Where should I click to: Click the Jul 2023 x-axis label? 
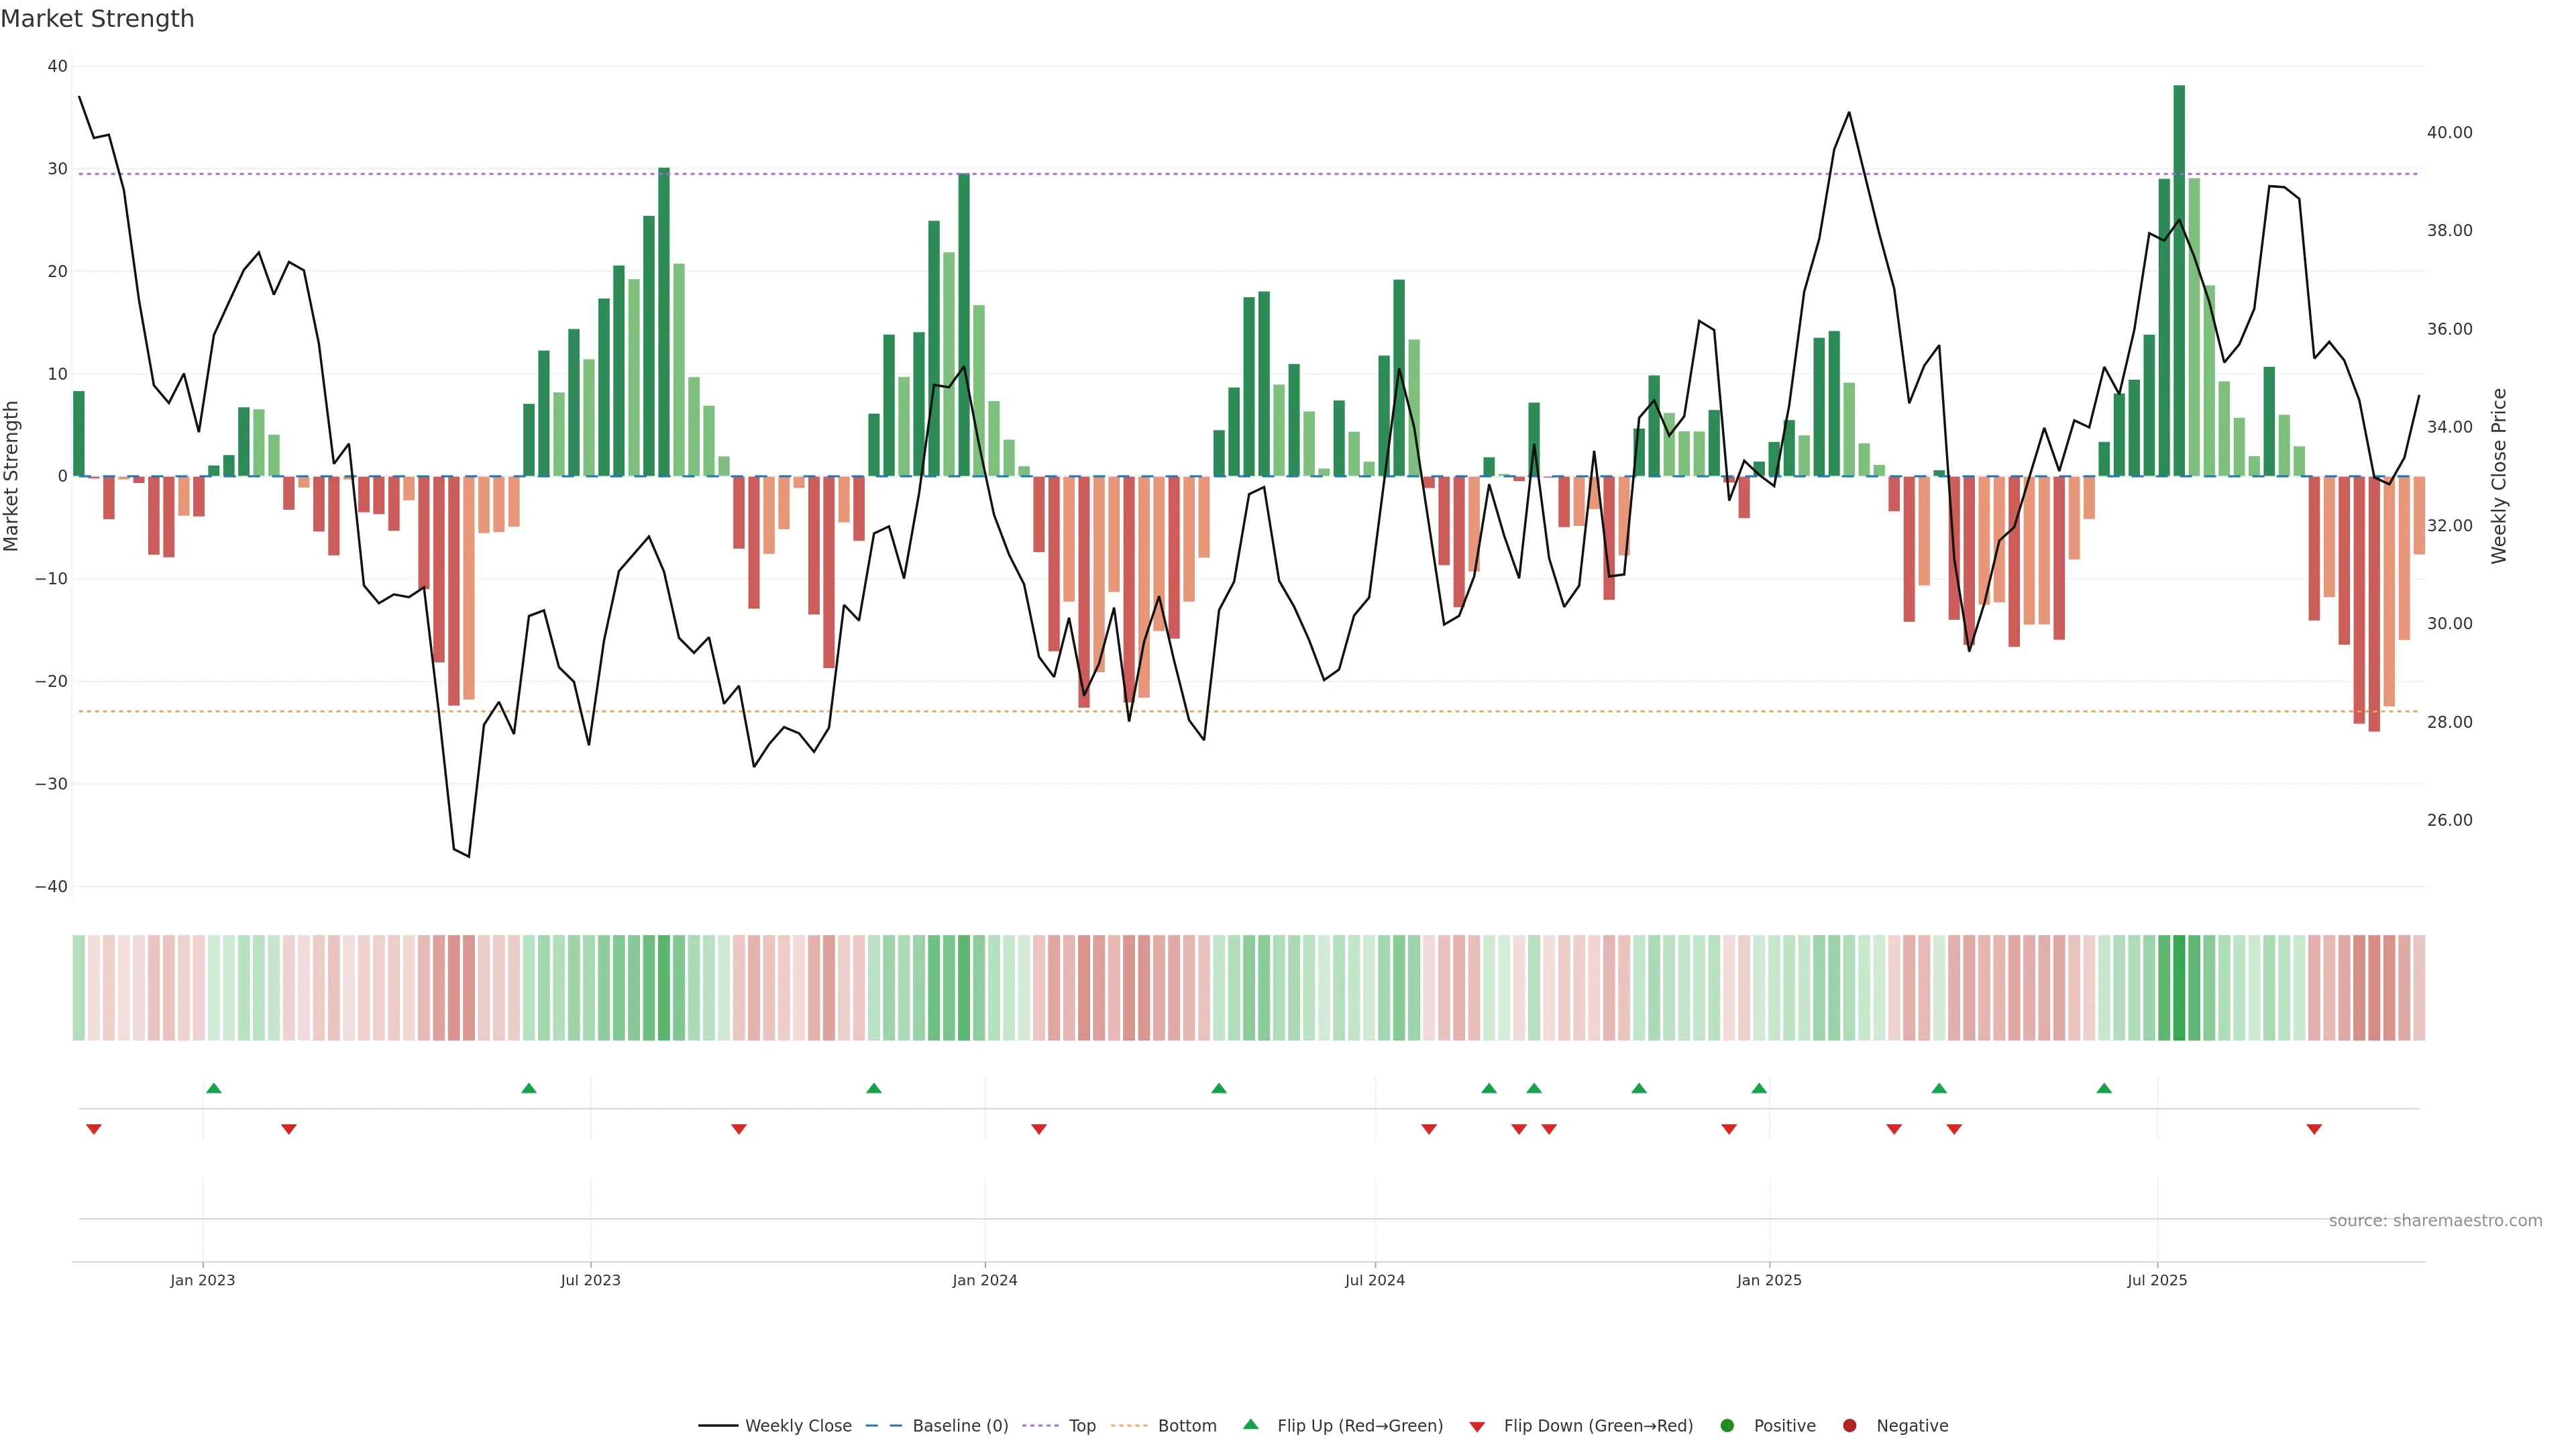[x=590, y=1280]
